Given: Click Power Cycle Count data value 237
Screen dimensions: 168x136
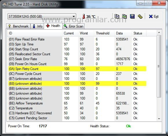Looking at the screenshot, I should click(x=119, y=74).
